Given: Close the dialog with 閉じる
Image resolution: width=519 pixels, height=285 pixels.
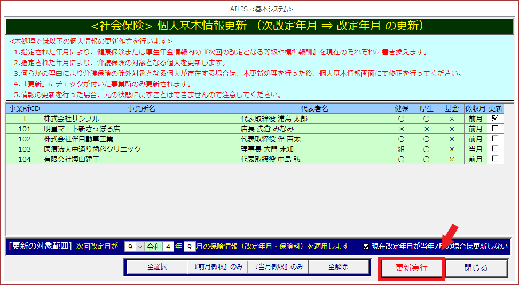Looking at the screenshot, I should (477, 268).
